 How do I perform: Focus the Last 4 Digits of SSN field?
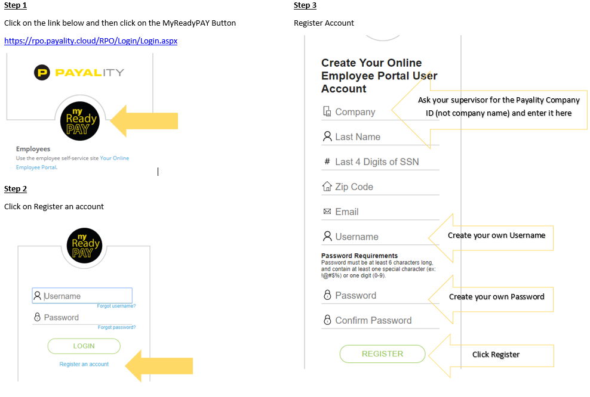380,162
